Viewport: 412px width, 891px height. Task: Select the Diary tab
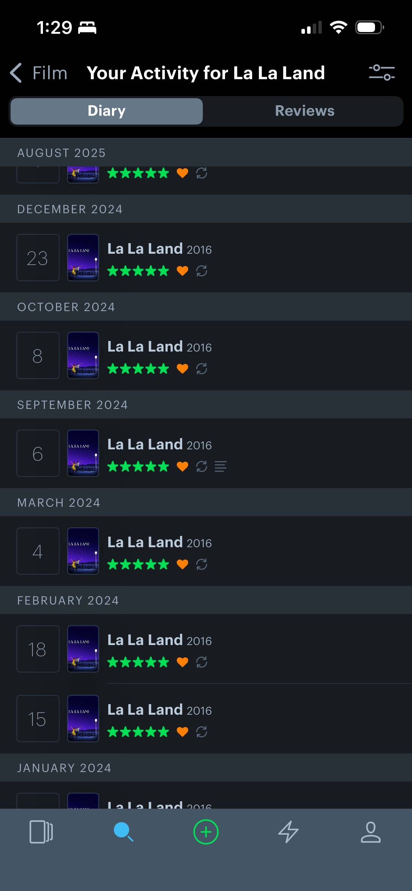(107, 111)
